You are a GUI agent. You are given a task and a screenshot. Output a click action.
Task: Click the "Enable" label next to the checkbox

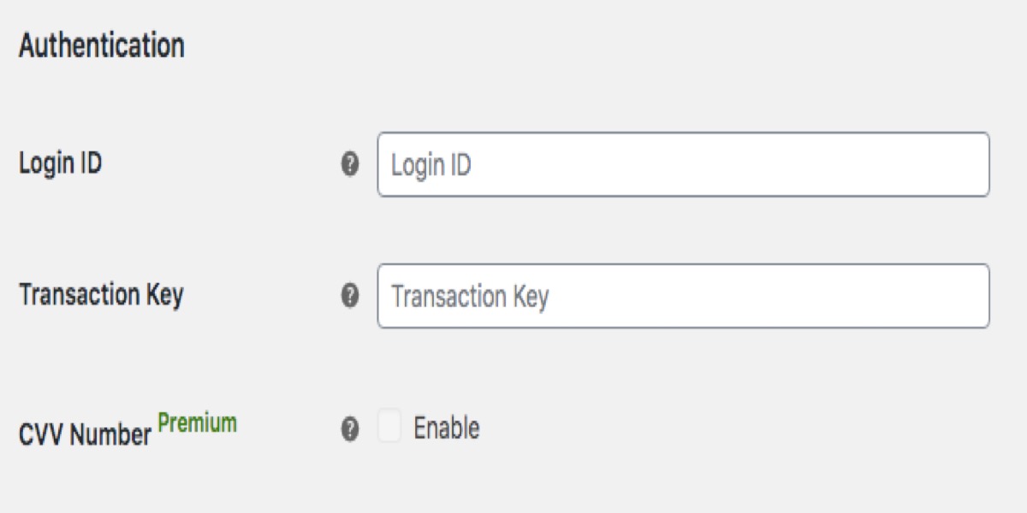pyautogui.click(x=446, y=427)
